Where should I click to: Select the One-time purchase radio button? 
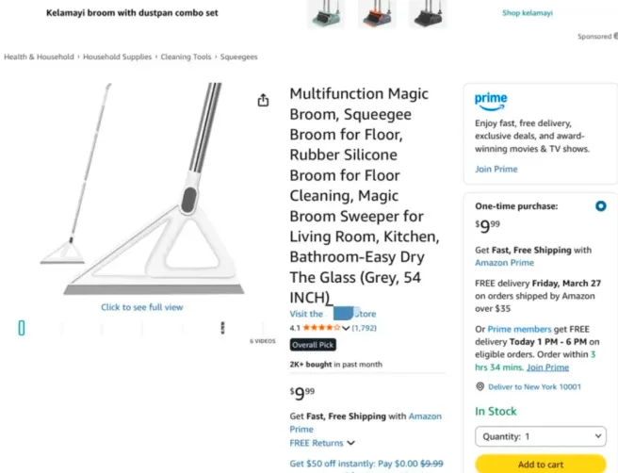pos(601,206)
